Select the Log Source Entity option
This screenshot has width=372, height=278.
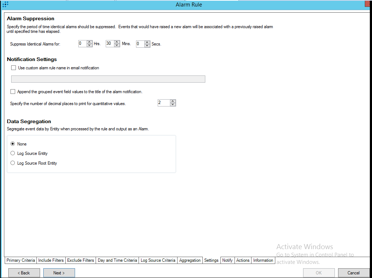tap(13, 153)
